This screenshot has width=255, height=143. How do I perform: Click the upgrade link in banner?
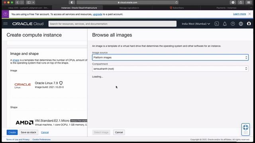(x=97, y=14)
